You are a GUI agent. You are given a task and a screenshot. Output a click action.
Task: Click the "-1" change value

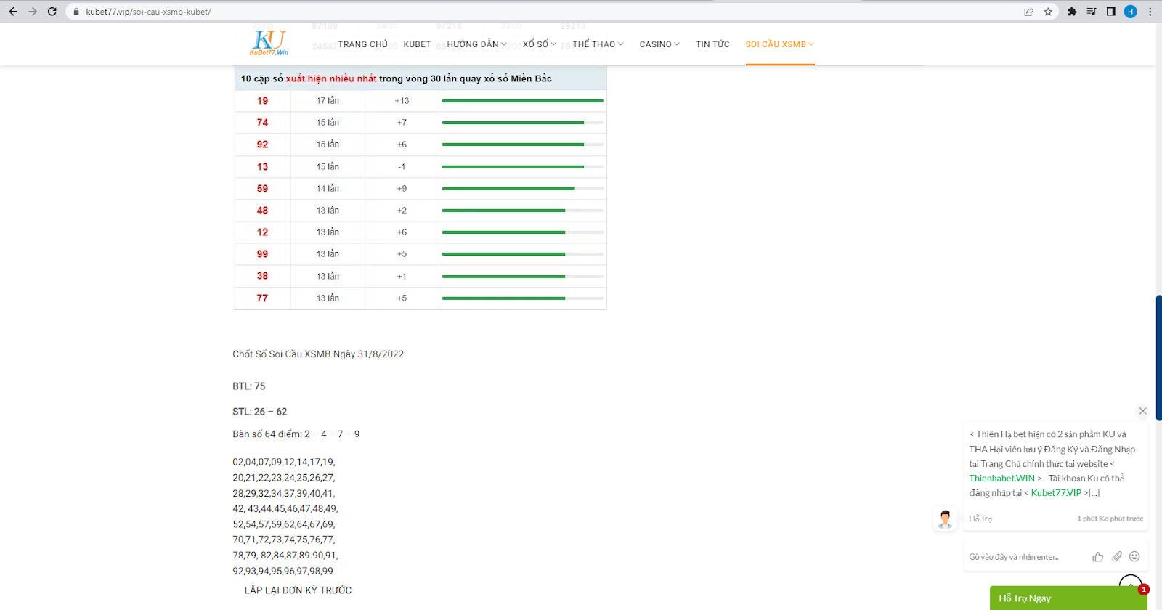click(402, 167)
